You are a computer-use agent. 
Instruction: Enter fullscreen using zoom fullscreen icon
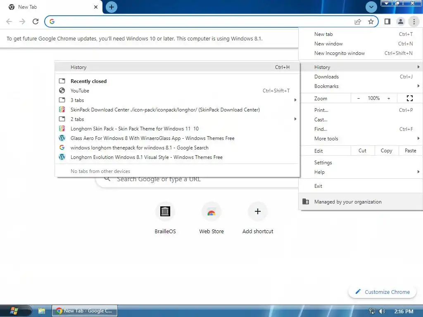[409, 98]
